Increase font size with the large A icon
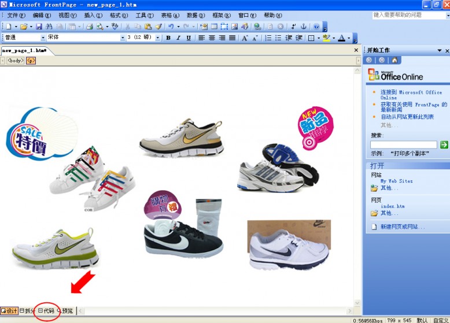 coord(245,38)
